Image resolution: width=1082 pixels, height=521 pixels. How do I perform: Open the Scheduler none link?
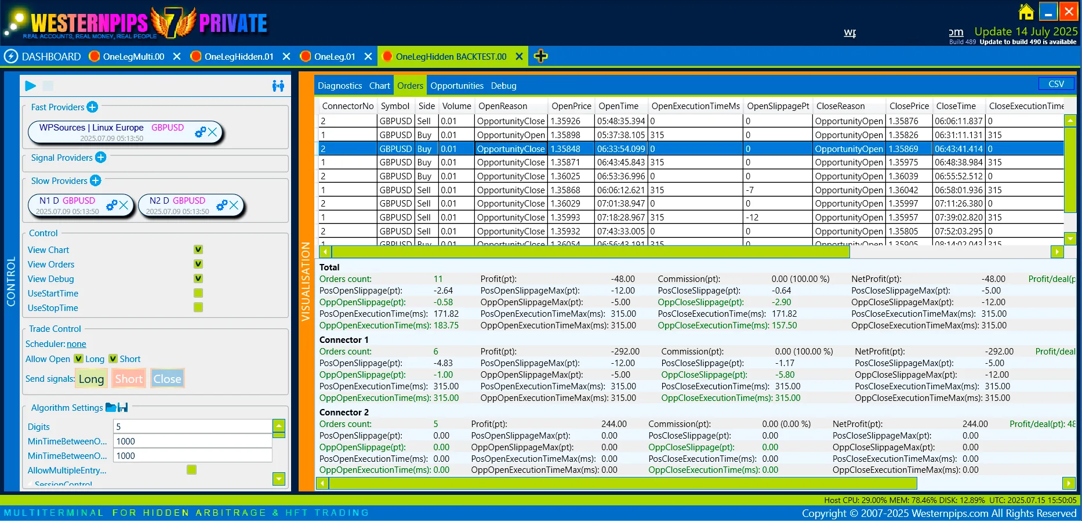(x=77, y=344)
